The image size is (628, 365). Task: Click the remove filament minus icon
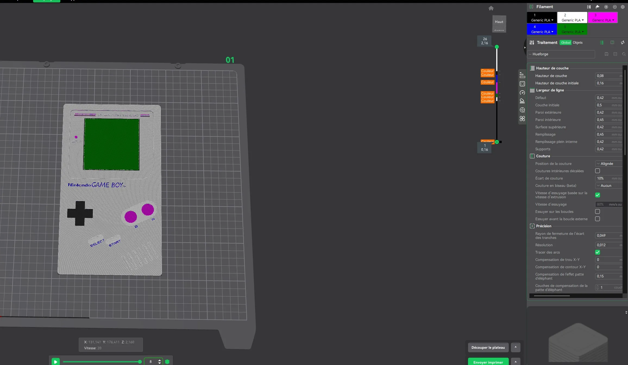click(614, 7)
